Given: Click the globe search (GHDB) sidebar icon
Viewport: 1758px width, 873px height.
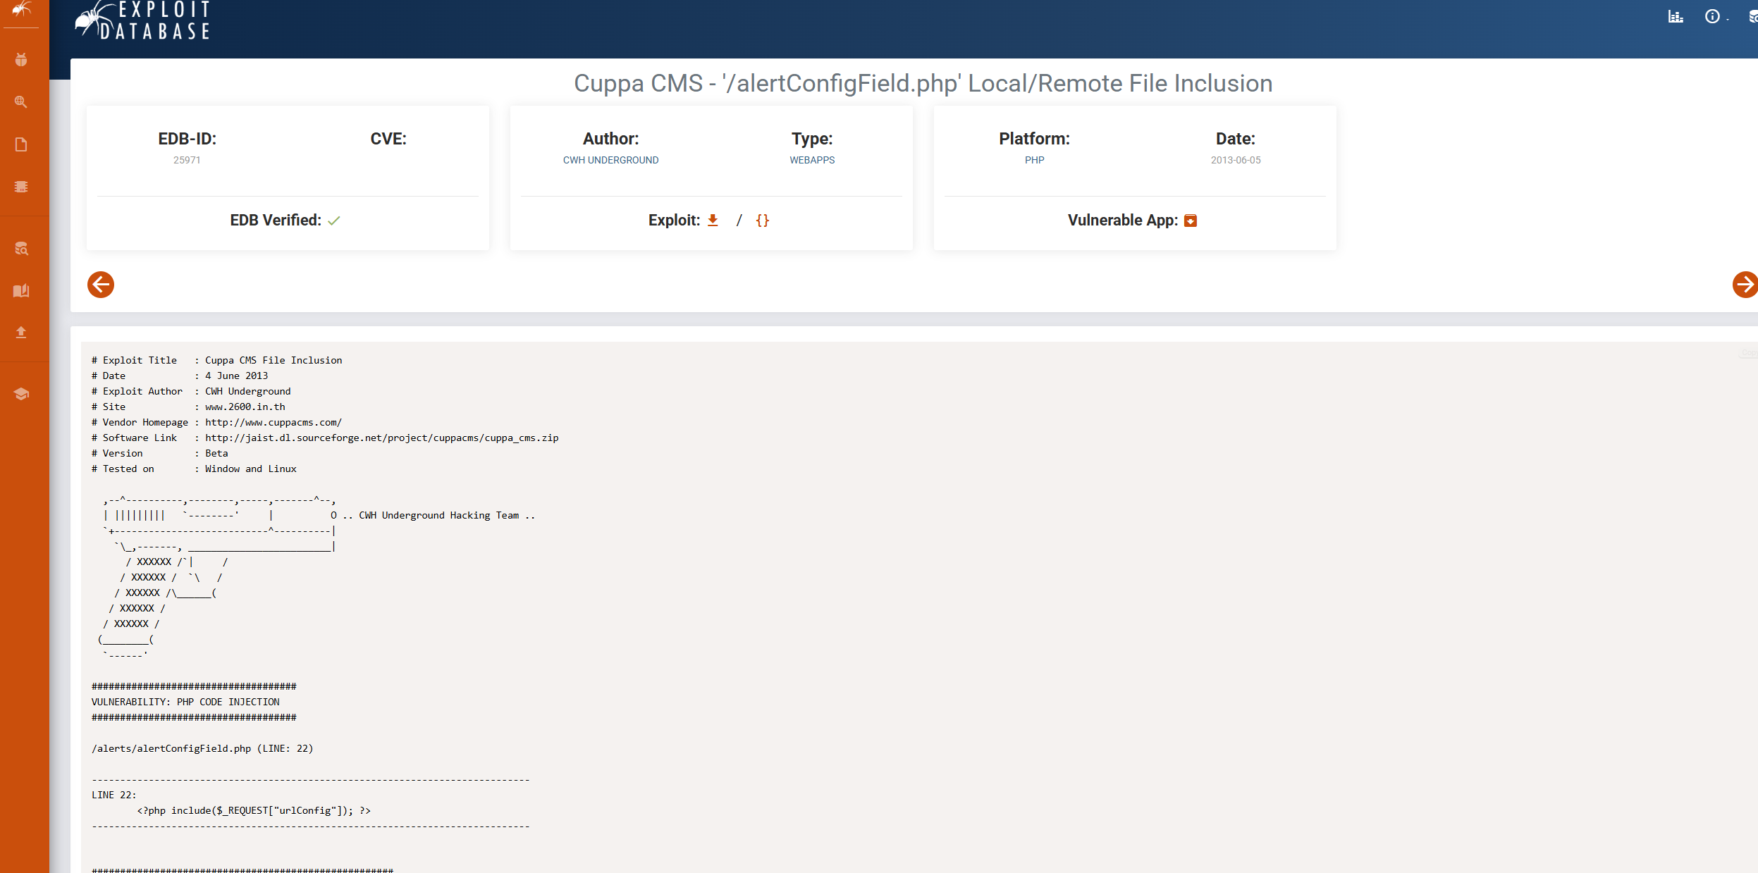Looking at the screenshot, I should (x=21, y=102).
